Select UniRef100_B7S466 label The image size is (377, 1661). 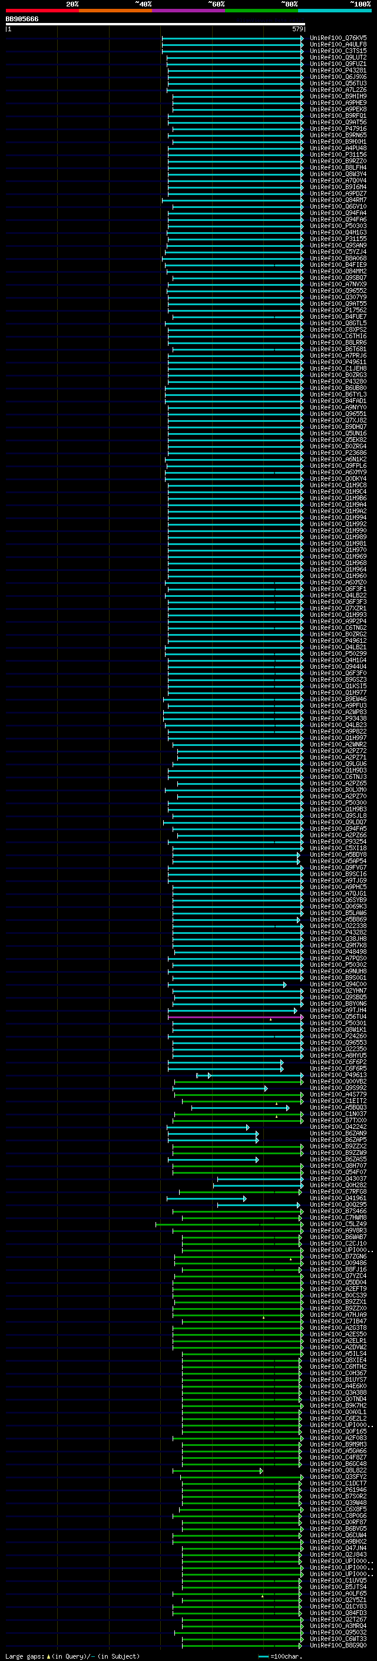point(338,1211)
